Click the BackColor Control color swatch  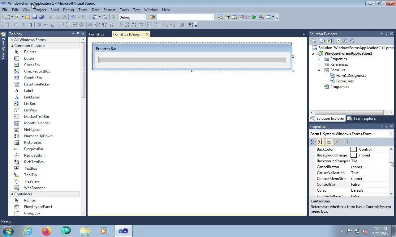tap(354, 149)
